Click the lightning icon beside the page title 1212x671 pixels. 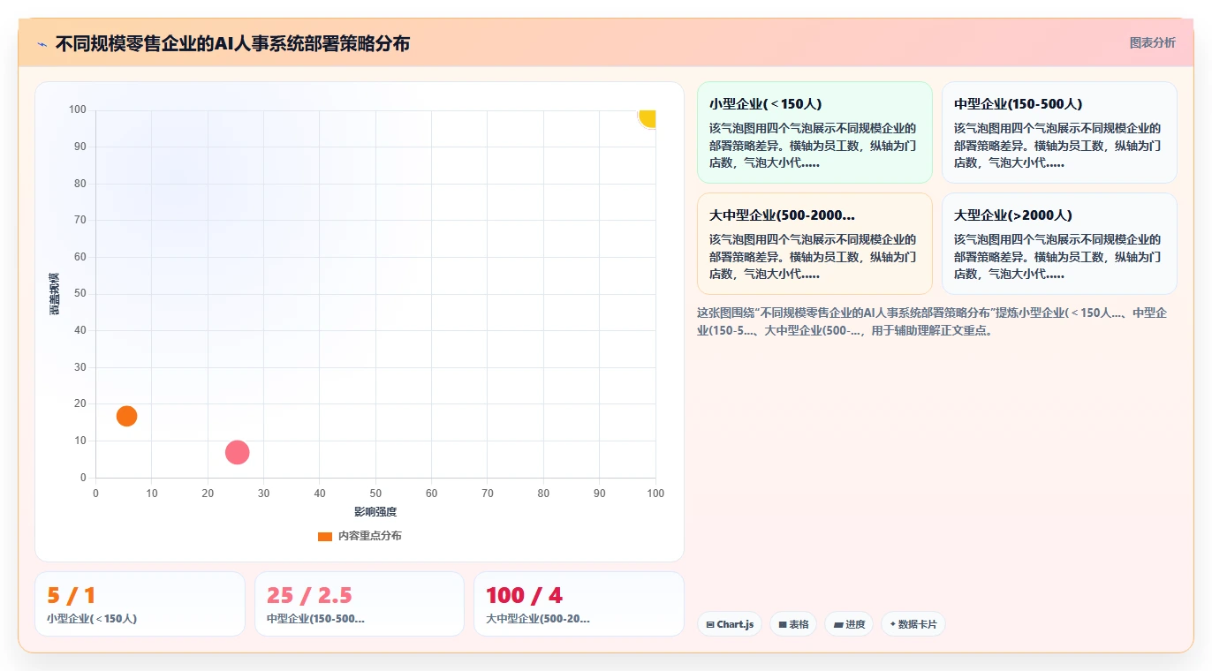click(x=42, y=44)
